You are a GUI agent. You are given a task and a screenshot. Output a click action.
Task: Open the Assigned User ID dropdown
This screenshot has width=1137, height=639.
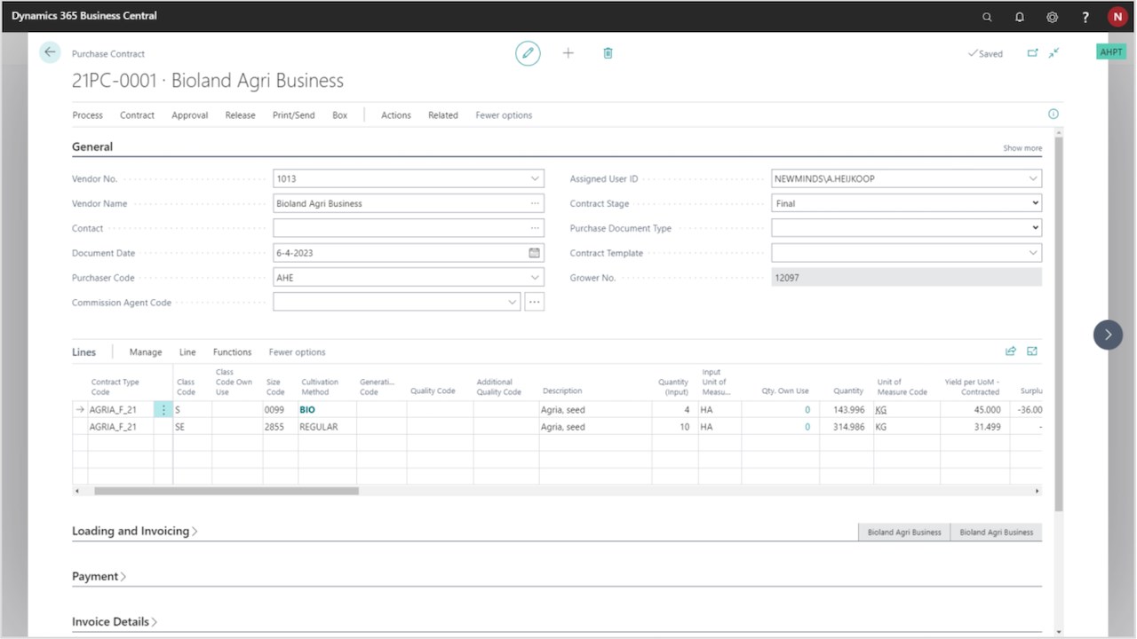click(x=1033, y=178)
